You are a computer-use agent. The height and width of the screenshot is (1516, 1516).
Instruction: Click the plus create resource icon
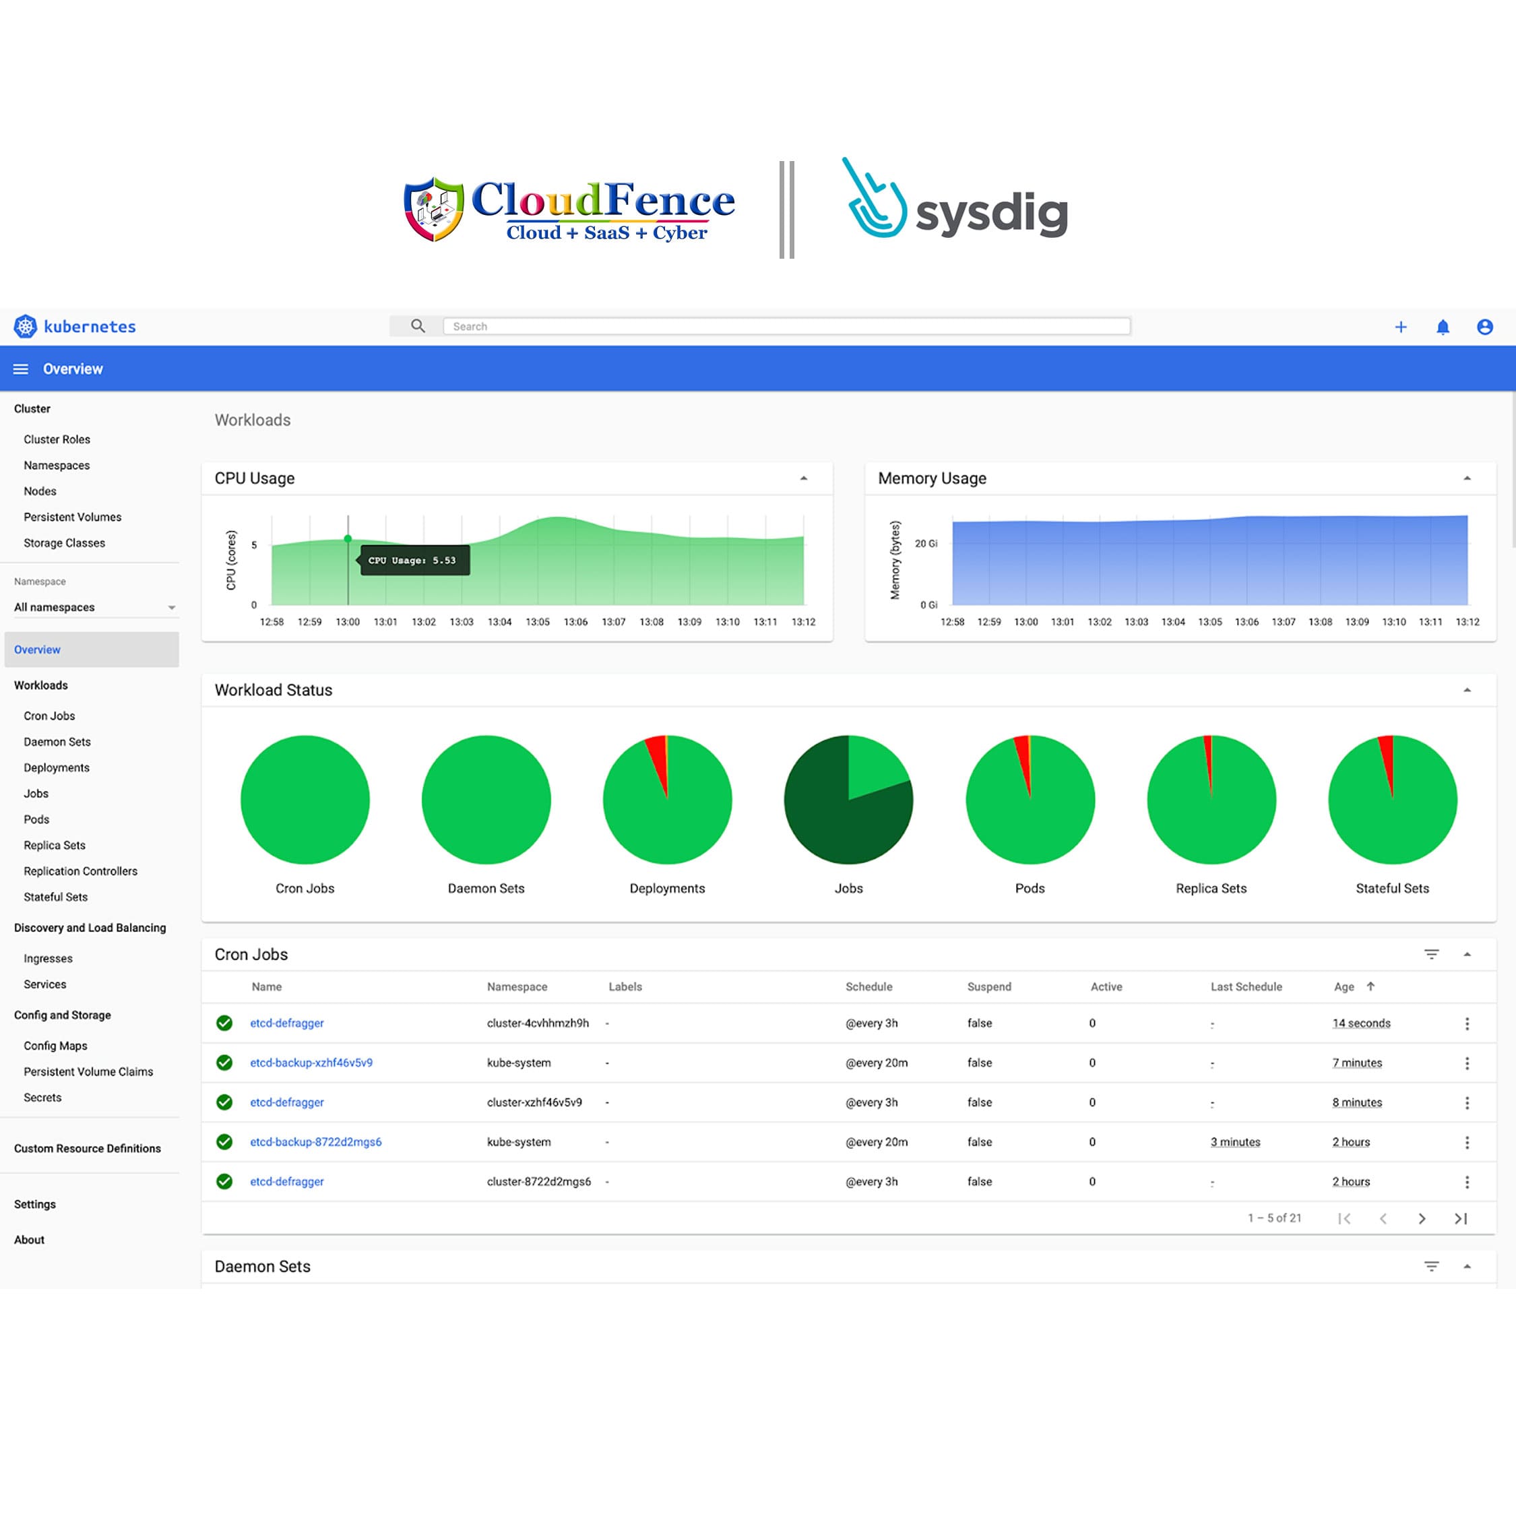[x=1401, y=327]
